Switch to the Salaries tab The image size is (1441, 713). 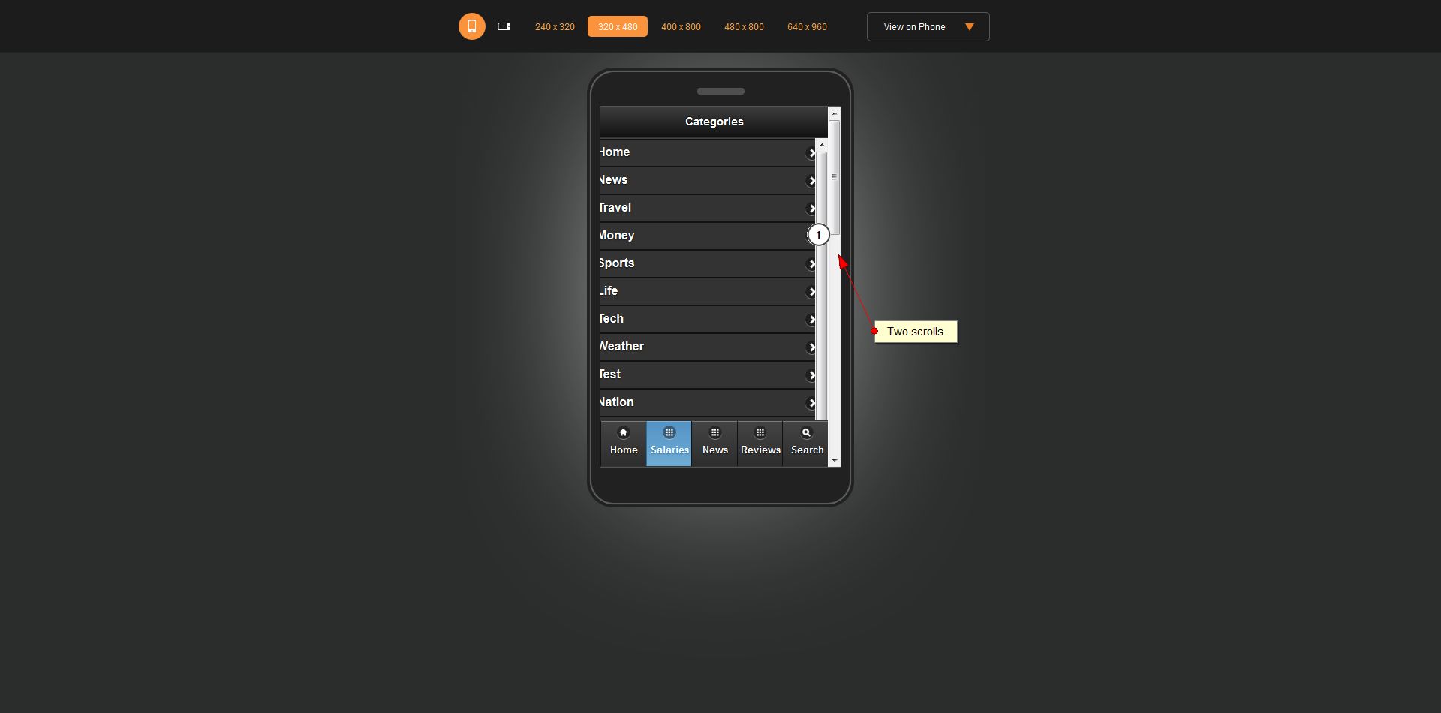coord(669,444)
